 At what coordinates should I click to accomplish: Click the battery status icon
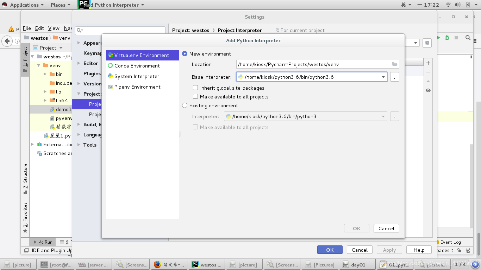click(x=468, y=5)
